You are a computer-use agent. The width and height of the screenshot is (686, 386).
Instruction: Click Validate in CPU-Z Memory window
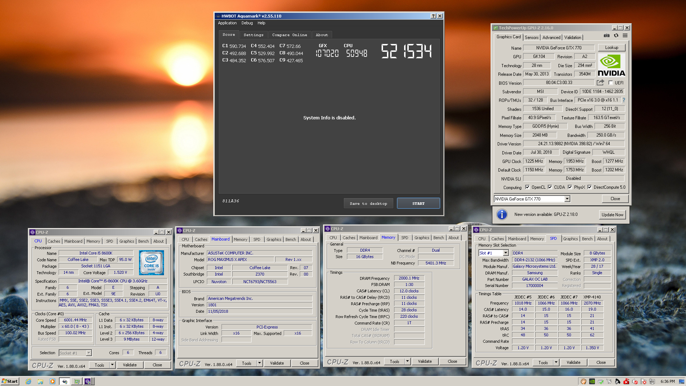(425, 361)
